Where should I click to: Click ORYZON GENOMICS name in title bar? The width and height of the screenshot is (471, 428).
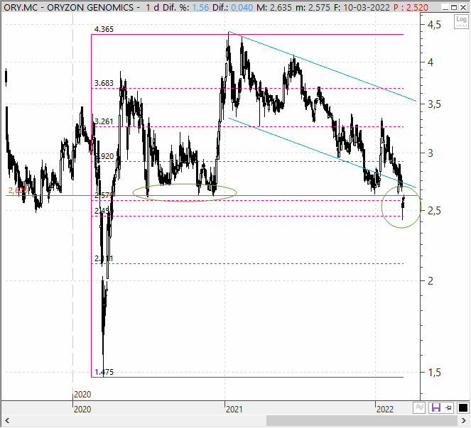click(90, 7)
